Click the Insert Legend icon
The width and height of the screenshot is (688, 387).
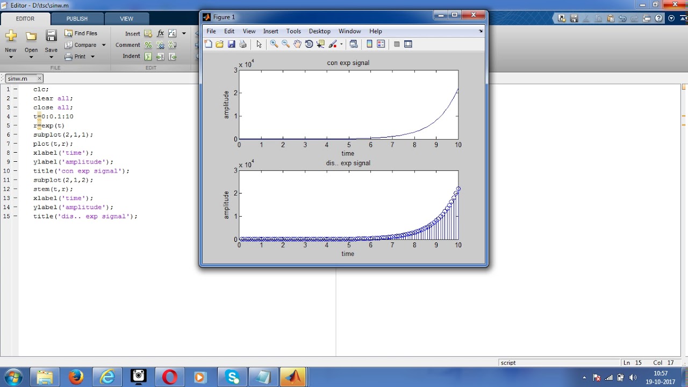point(381,44)
